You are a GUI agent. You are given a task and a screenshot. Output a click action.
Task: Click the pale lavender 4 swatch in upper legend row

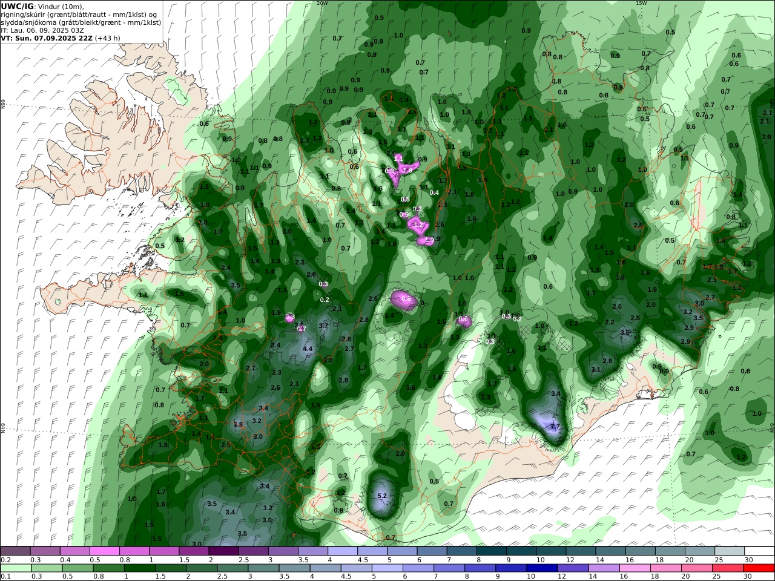[x=343, y=551]
